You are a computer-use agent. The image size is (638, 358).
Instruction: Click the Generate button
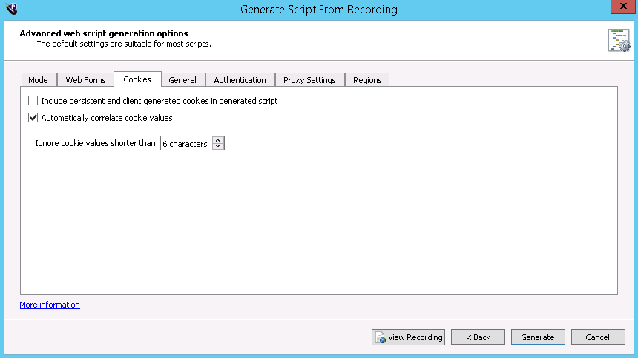click(538, 337)
